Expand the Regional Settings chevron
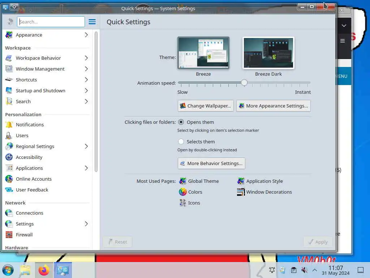370x278 pixels. [86, 146]
